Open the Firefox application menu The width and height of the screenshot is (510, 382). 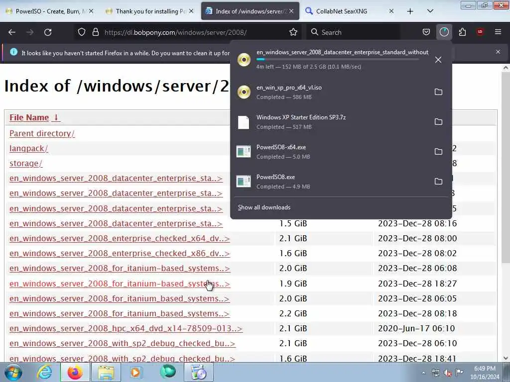tap(498, 32)
